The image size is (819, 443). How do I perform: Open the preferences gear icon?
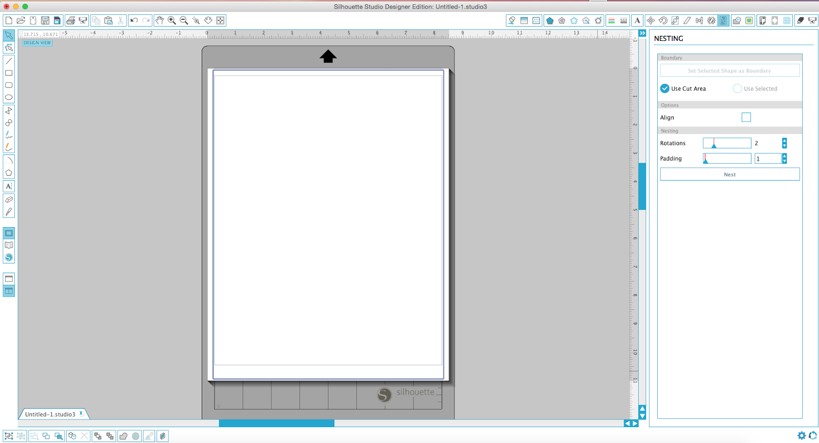coord(802,435)
